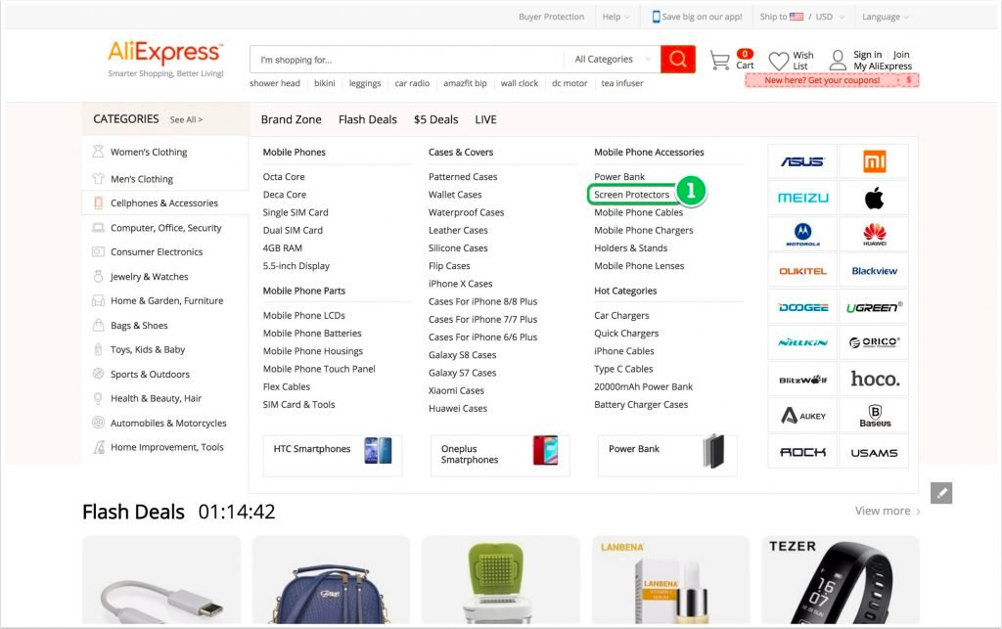The image size is (1002, 629).
Task: Click the search input field
Action: (407, 60)
